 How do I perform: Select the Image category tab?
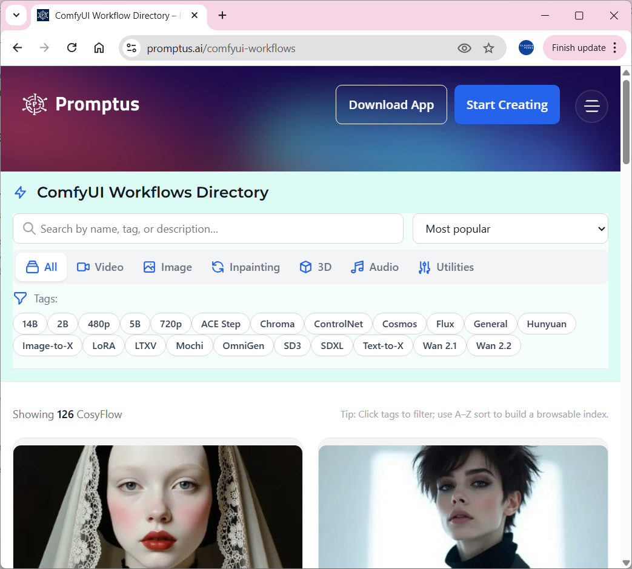pos(168,267)
